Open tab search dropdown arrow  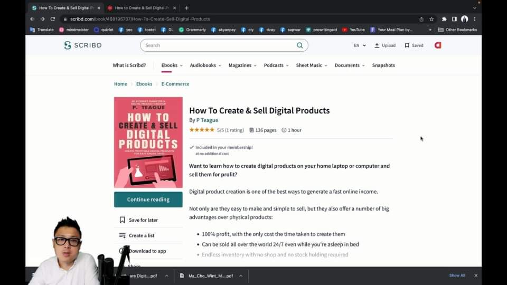(475, 8)
